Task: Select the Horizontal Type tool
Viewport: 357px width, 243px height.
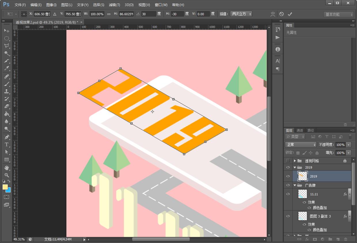Action: click(7, 144)
